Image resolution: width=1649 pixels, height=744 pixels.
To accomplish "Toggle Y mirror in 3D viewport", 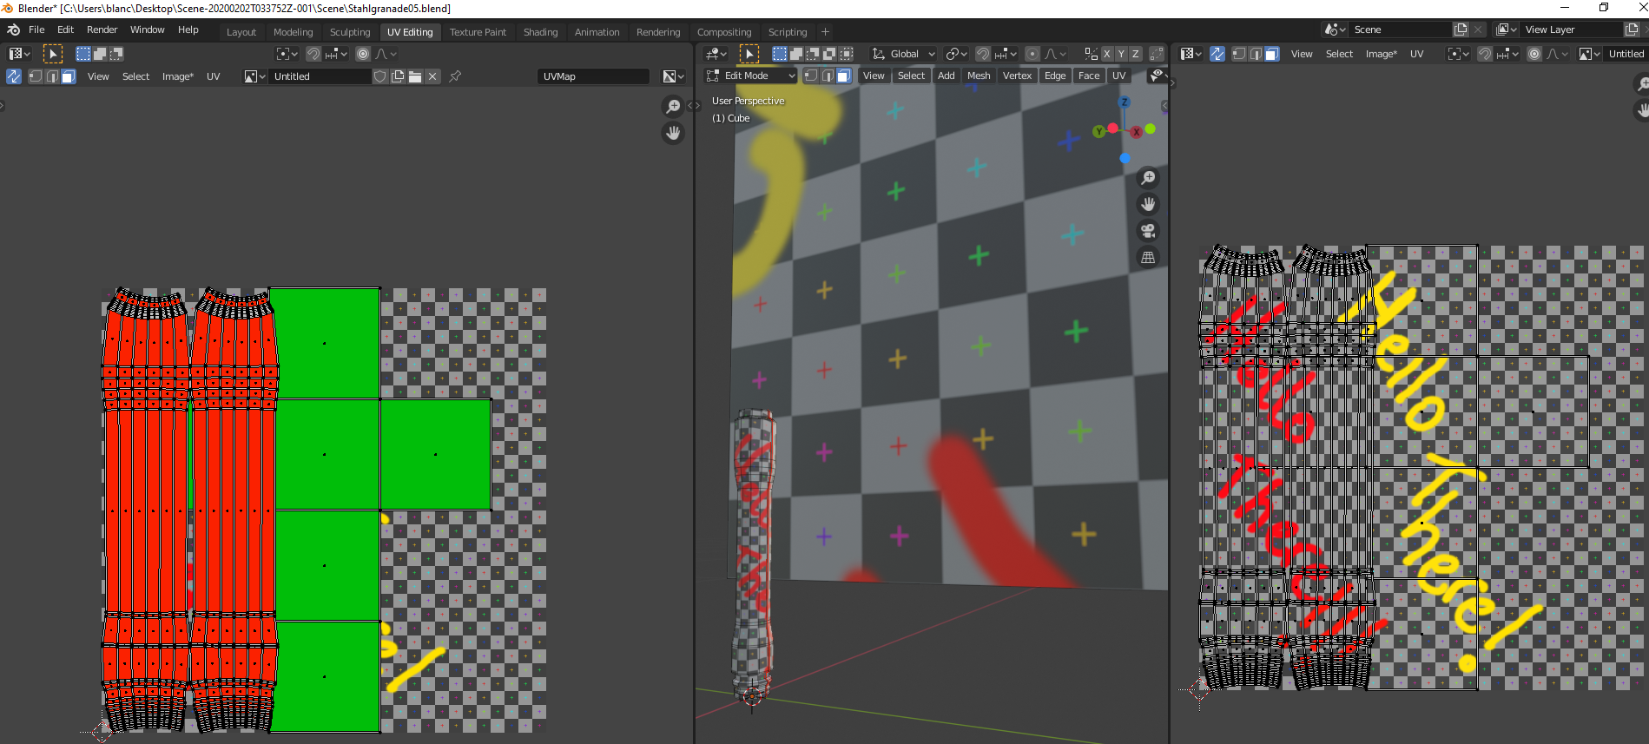I will click(1121, 54).
